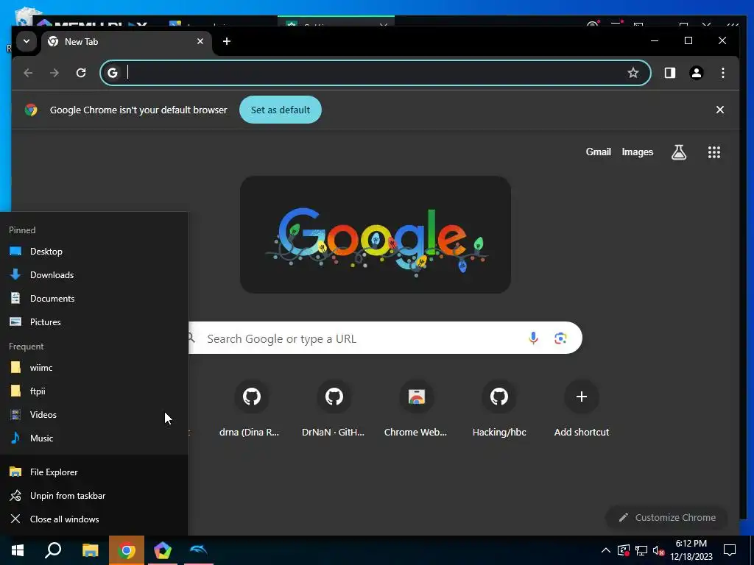Open Documents from the jump list
Viewport: 754px width, 565px height.
pyautogui.click(x=94, y=299)
